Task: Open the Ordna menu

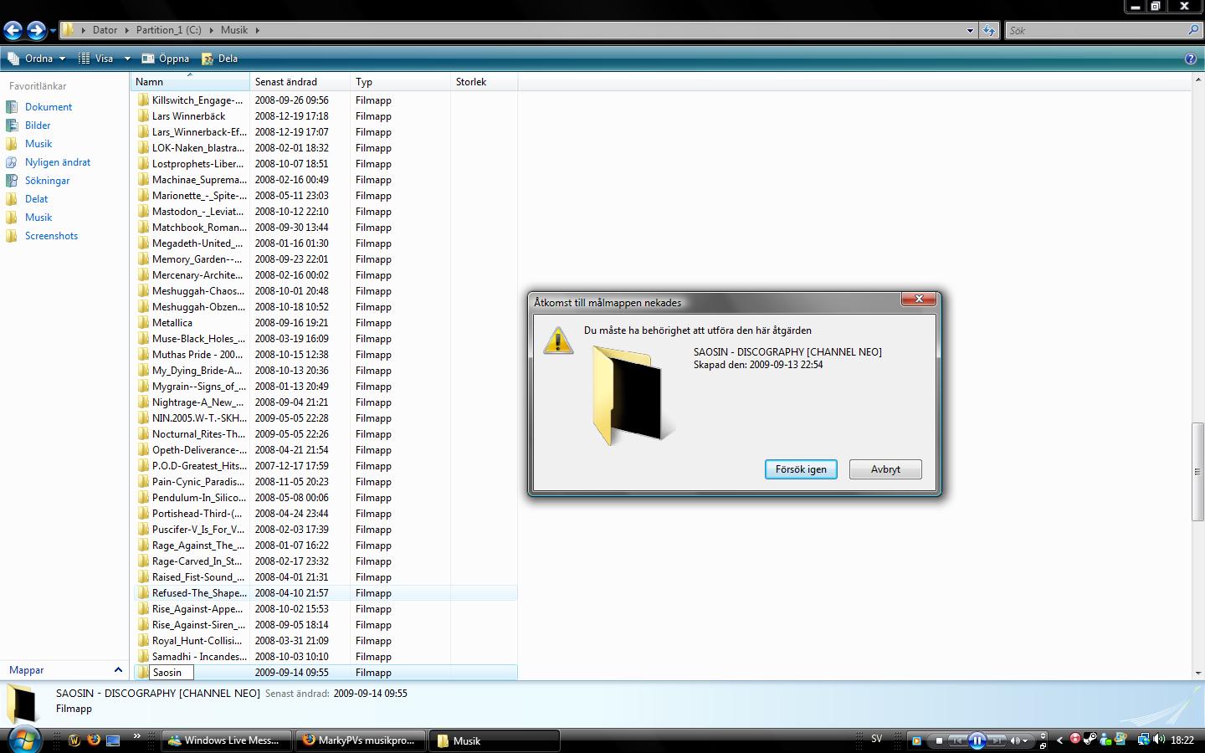Action: [37, 59]
